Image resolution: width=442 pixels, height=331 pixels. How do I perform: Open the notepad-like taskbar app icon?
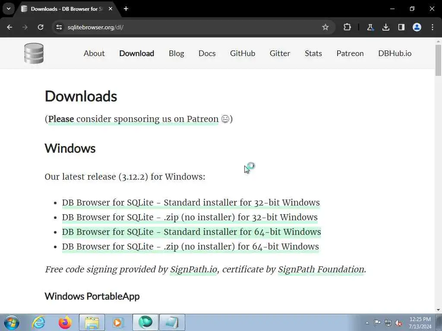tap(172, 322)
